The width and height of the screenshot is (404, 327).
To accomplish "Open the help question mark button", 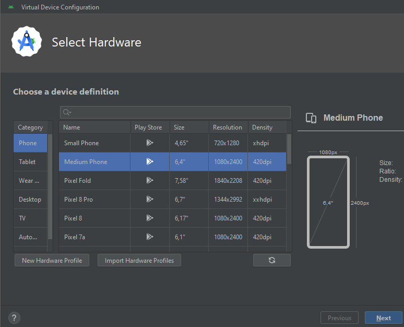I will [14, 318].
